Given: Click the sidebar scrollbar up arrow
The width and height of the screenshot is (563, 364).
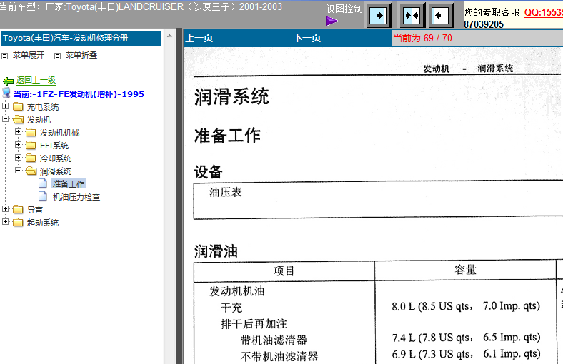Looking at the screenshot, I should click(169, 36).
